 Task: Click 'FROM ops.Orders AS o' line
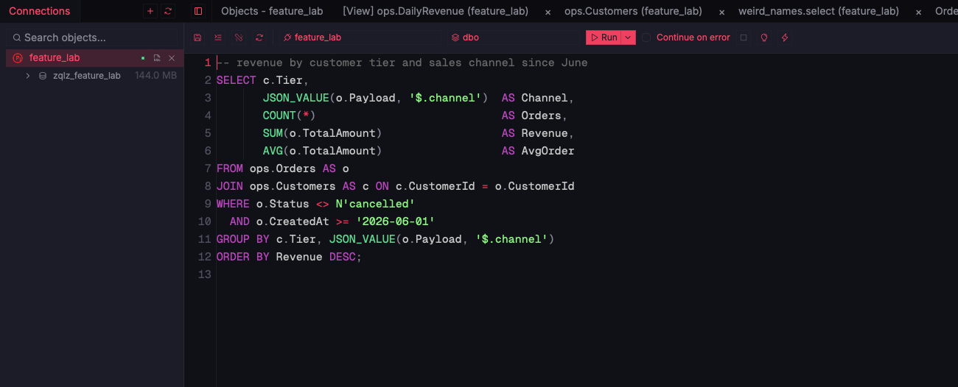[283, 168]
